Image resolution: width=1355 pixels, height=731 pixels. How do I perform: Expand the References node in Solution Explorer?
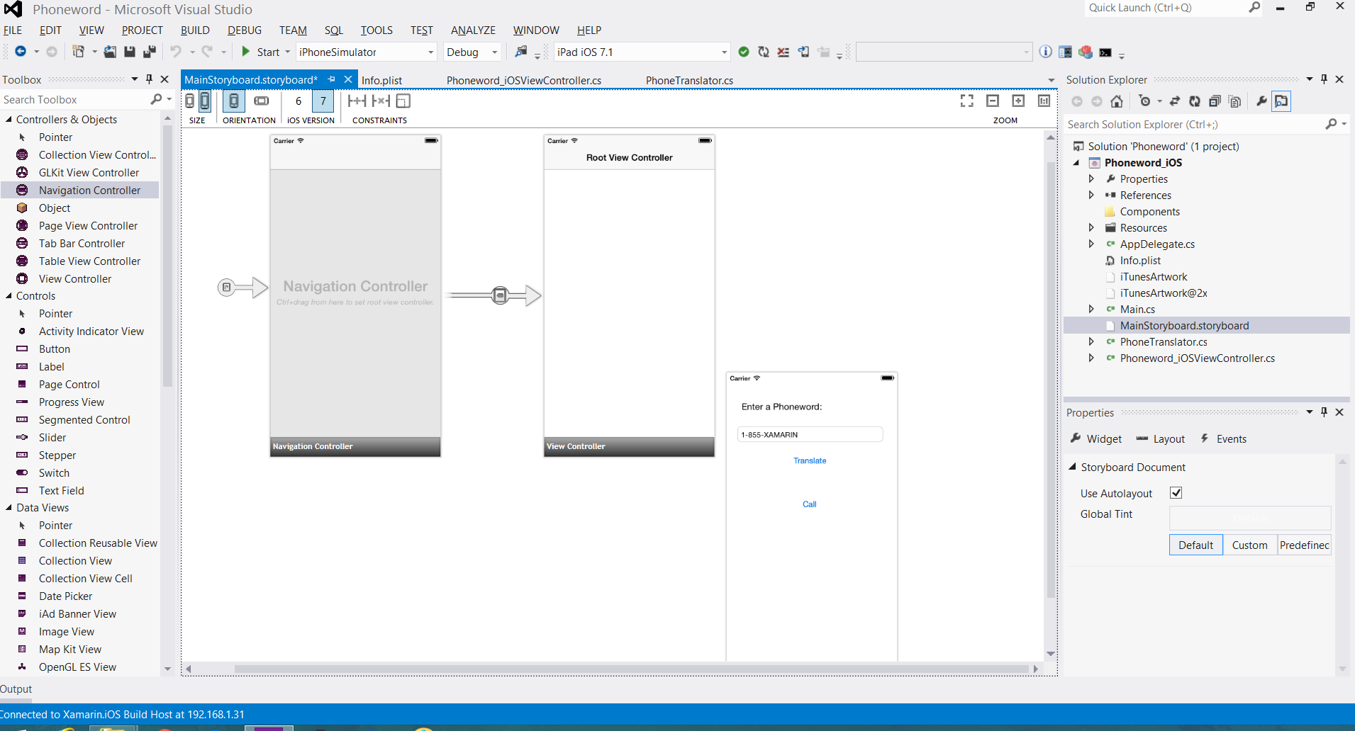1091,195
